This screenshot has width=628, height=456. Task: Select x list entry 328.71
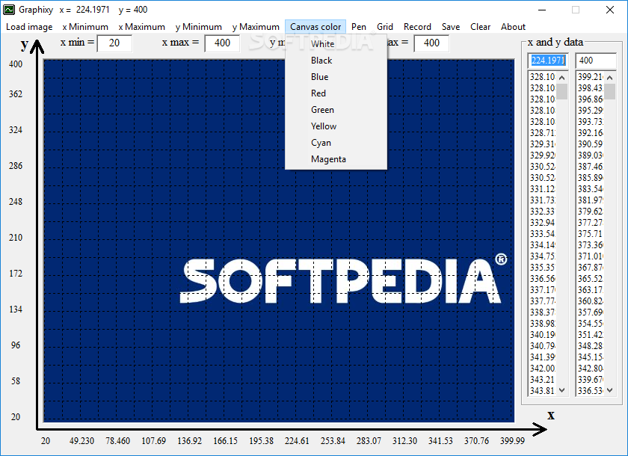click(x=542, y=133)
